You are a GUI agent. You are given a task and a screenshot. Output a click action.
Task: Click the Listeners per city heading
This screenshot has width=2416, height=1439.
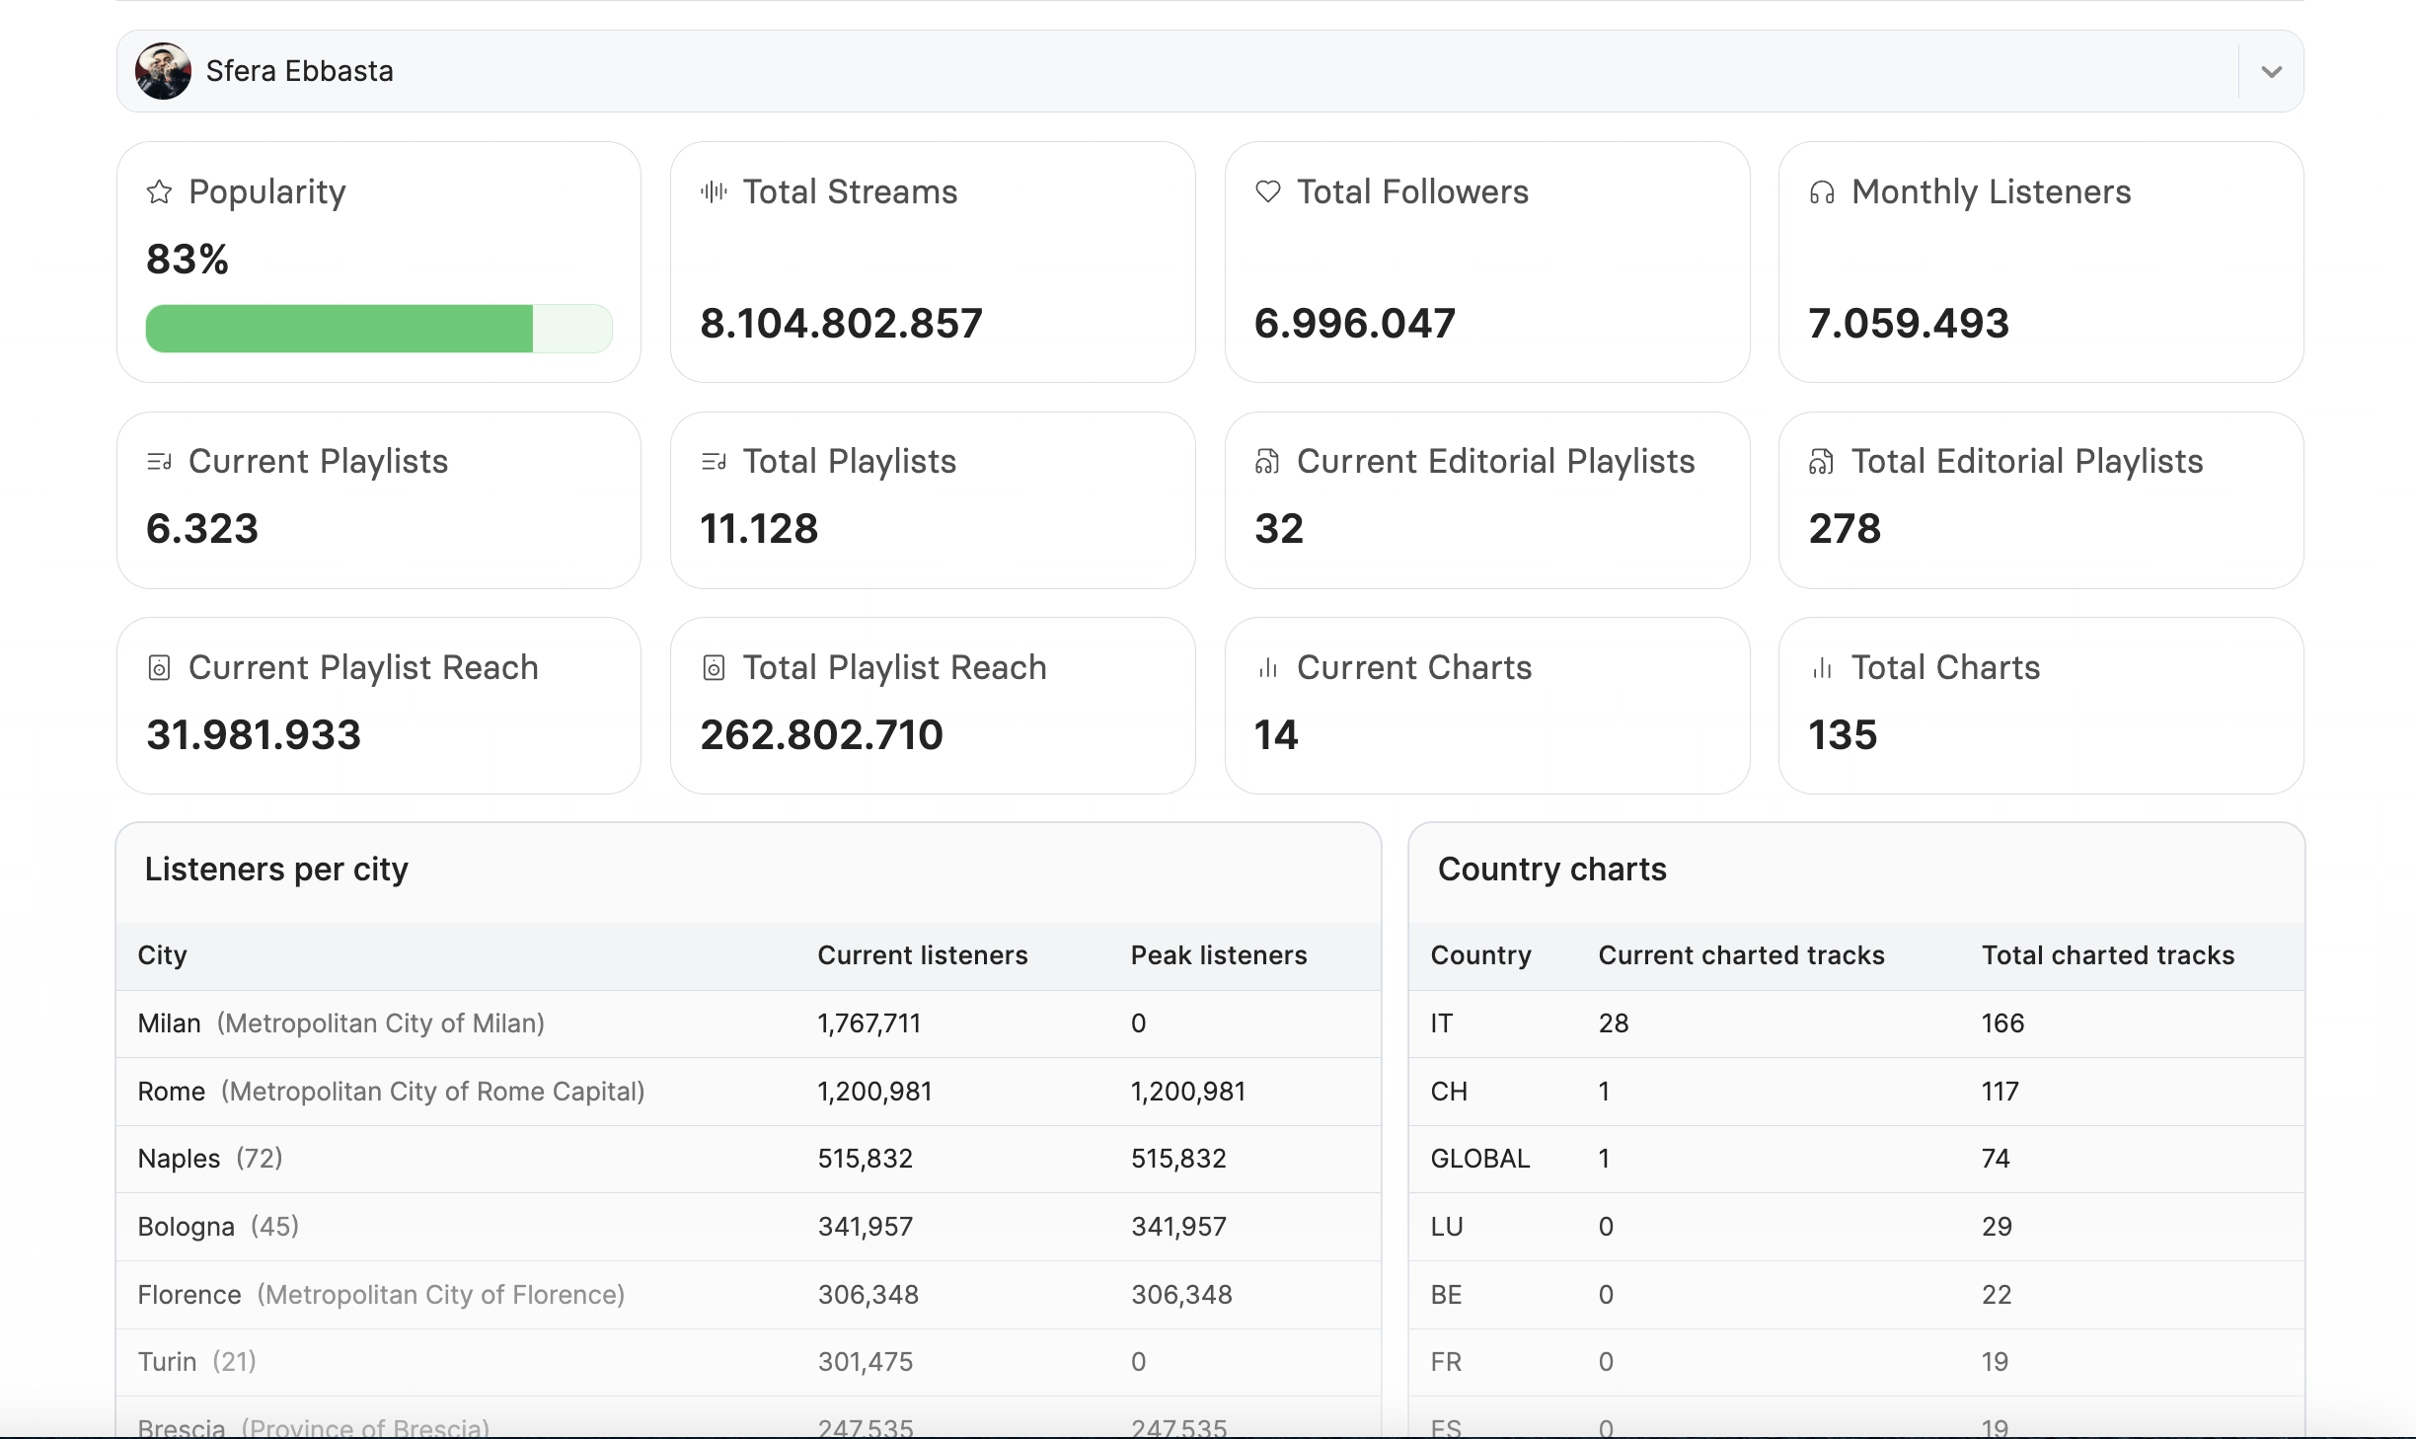tap(276, 870)
